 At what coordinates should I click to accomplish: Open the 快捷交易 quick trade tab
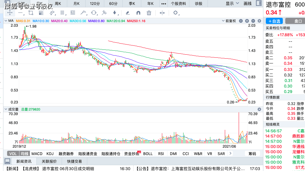pos(74,161)
